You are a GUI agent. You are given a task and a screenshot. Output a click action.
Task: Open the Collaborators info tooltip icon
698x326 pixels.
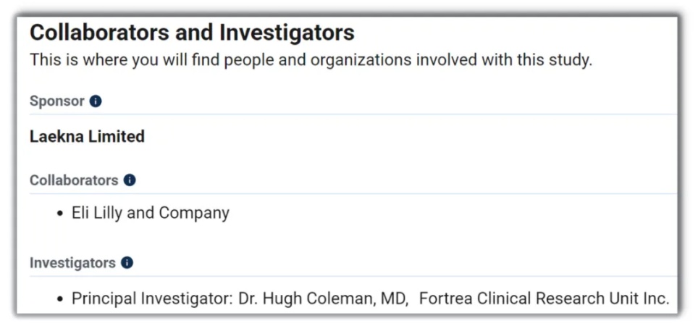130,180
